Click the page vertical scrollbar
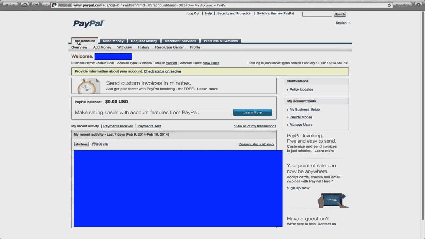425x239 pixels. click(423, 116)
